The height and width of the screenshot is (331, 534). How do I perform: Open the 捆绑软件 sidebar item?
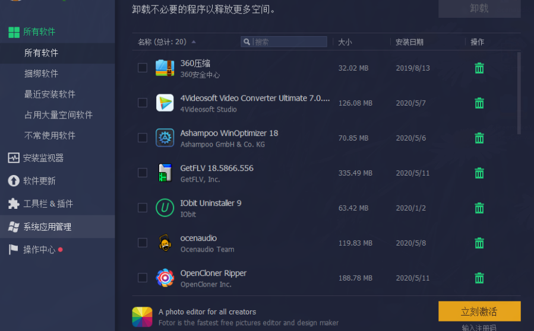41,74
